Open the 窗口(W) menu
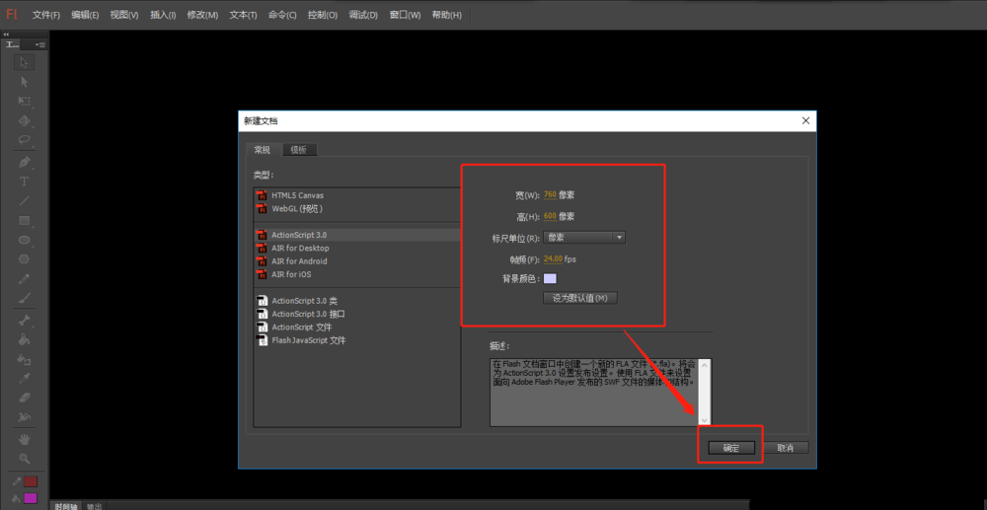Screen dimensions: 987x510 405,15
